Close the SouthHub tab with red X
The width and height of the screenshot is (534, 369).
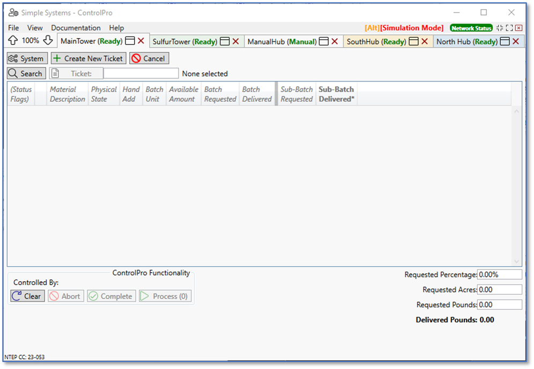(424, 41)
